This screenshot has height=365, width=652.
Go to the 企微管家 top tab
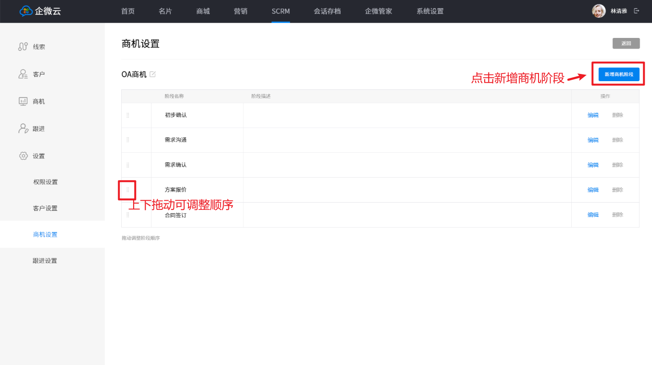pyautogui.click(x=378, y=11)
